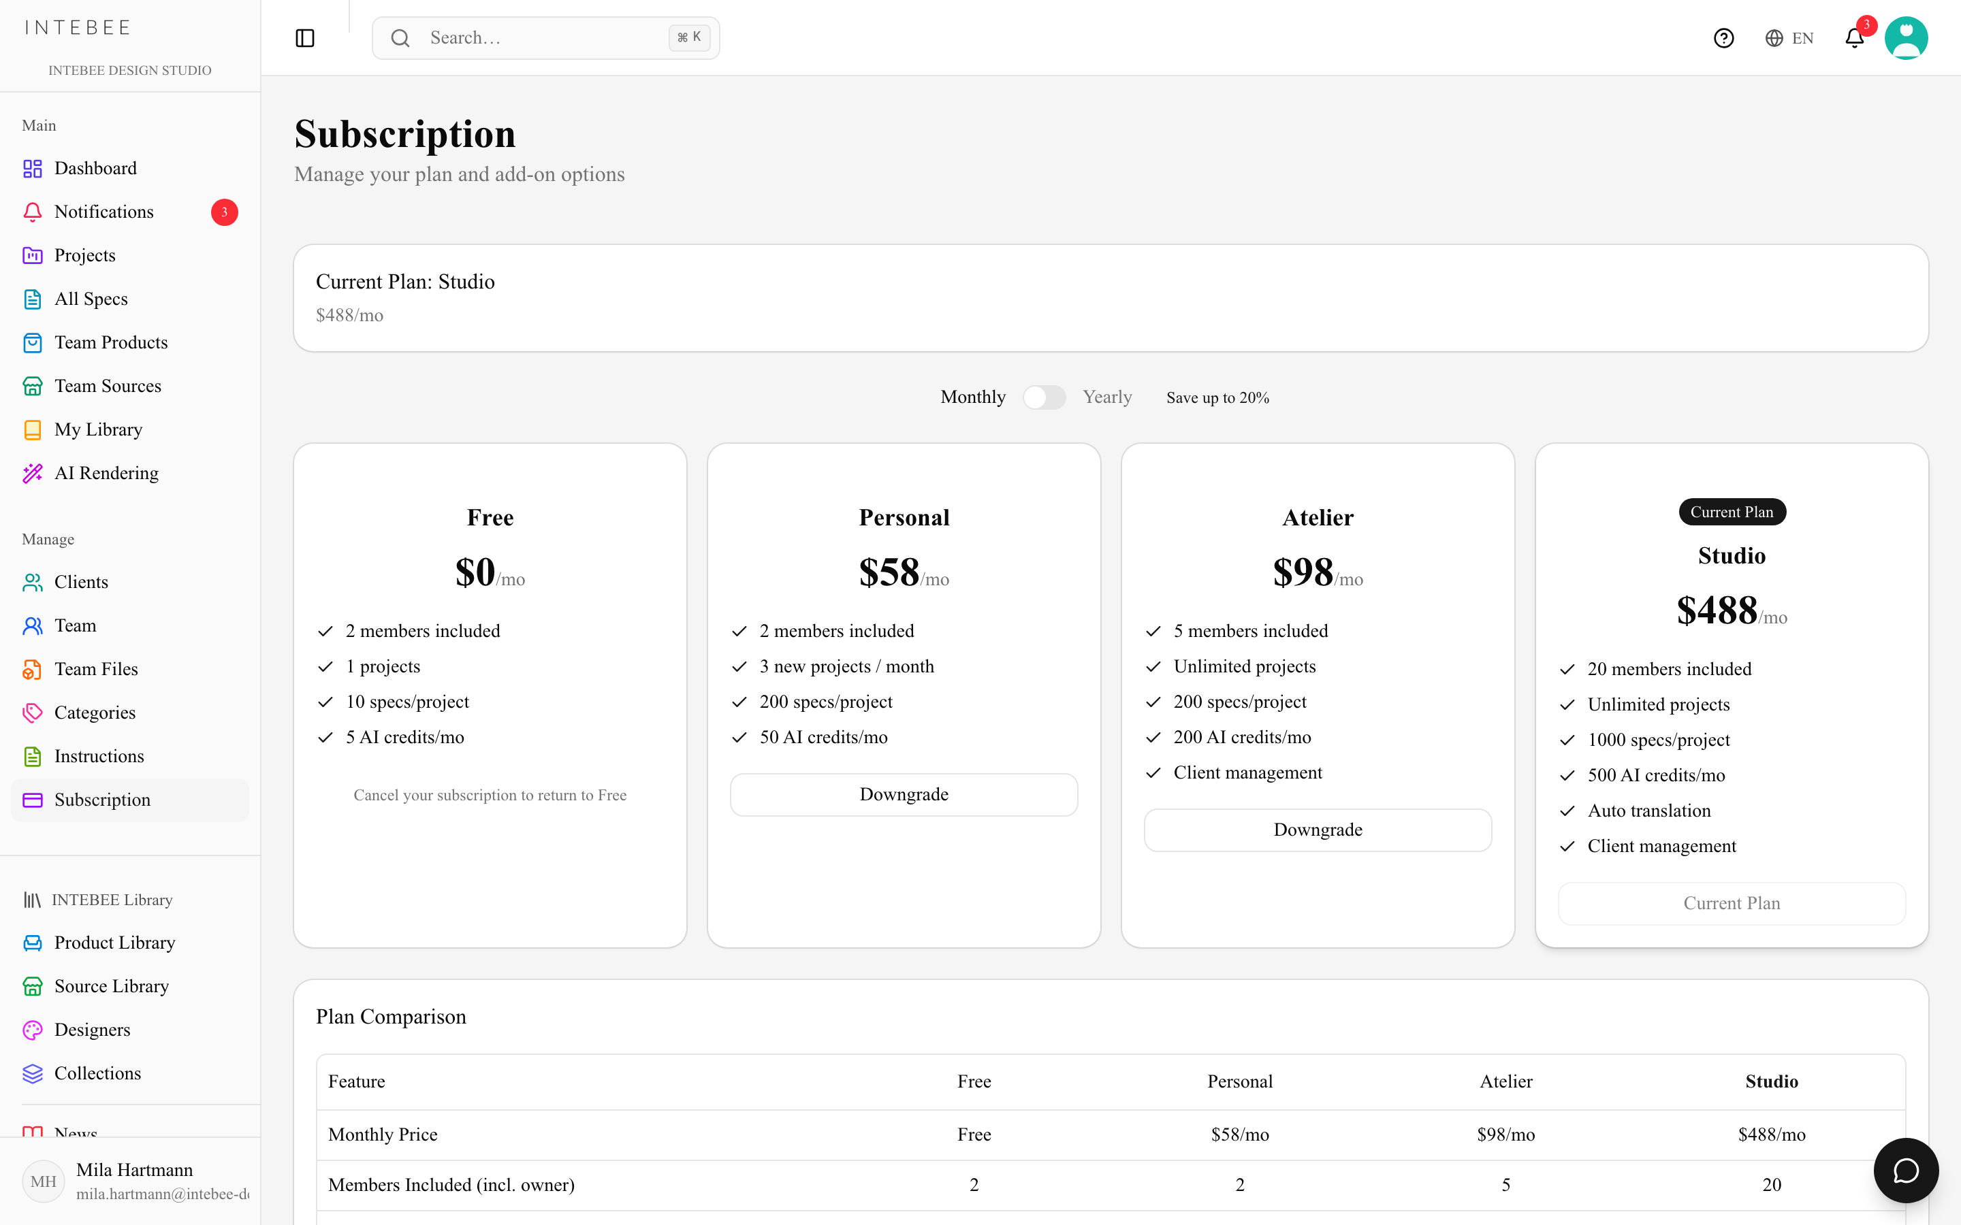
Task: Click the Clients people icon
Action: click(33, 582)
